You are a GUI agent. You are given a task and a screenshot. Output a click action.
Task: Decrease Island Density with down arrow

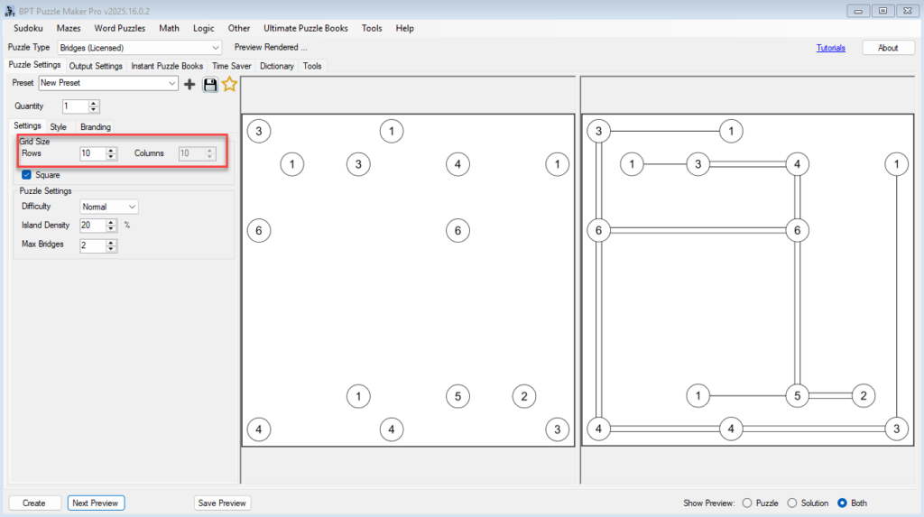(111, 228)
